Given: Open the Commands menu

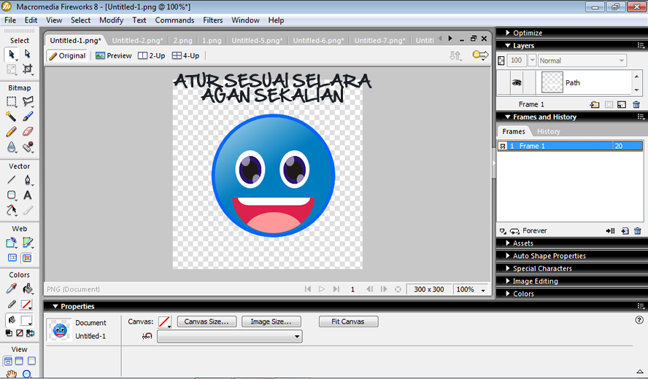Looking at the screenshot, I should (174, 20).
